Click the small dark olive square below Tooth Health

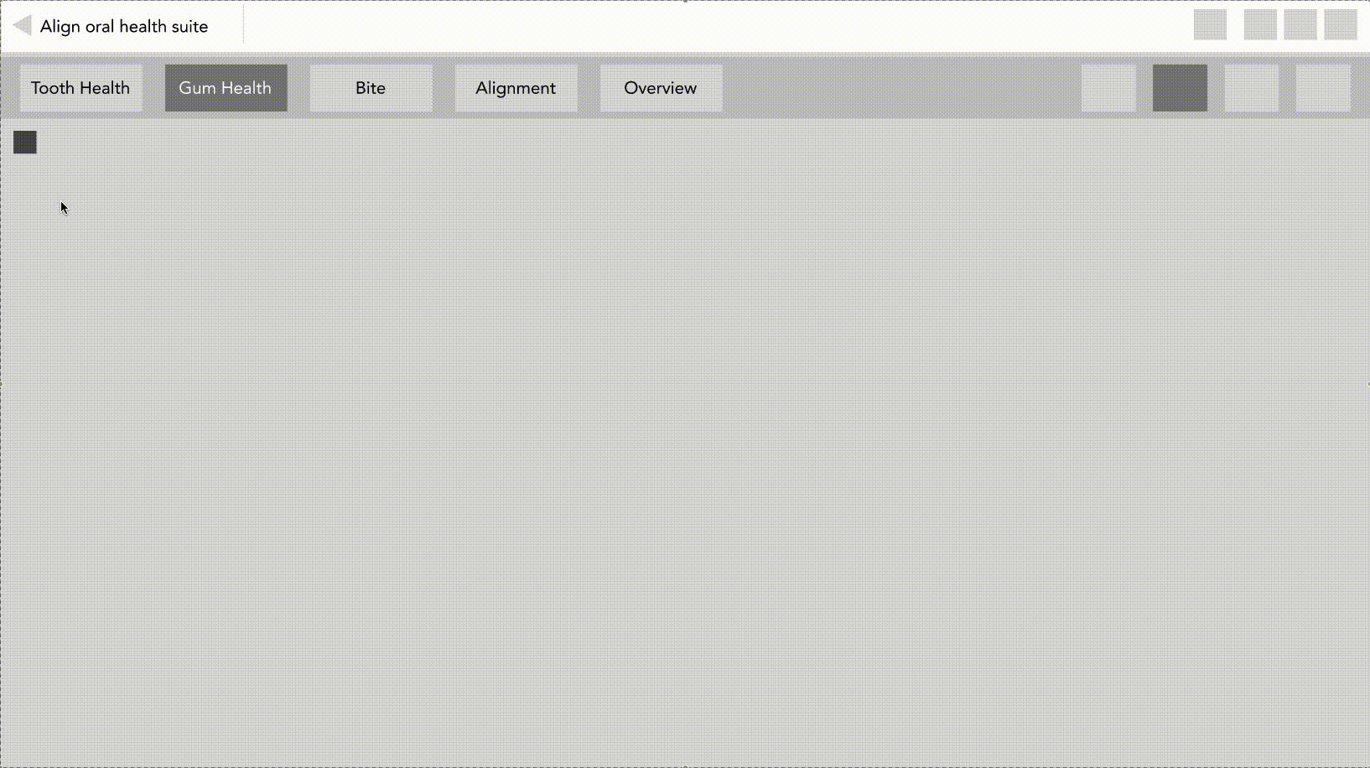tap(25, 143)
